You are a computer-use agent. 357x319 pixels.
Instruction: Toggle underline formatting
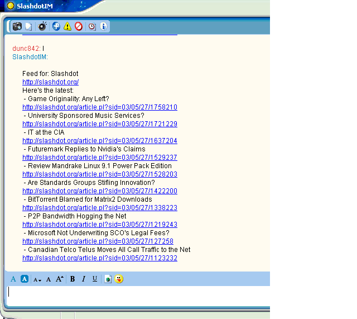click(x=95, y=279)
